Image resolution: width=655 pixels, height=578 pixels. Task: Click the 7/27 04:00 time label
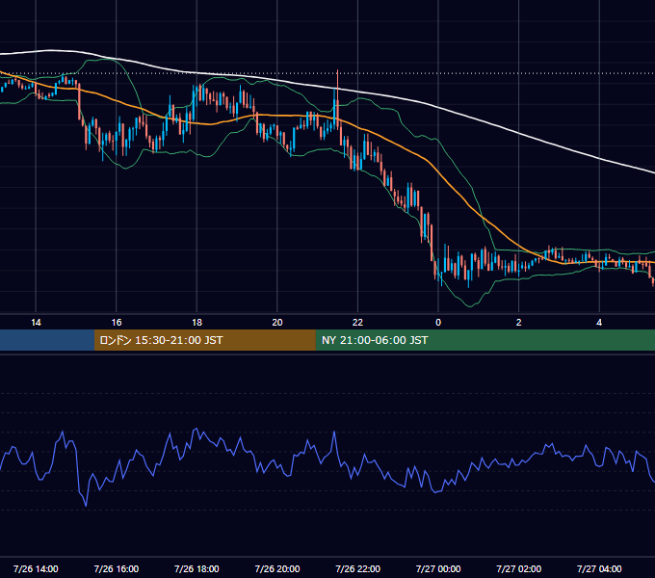tap(599, 568)
